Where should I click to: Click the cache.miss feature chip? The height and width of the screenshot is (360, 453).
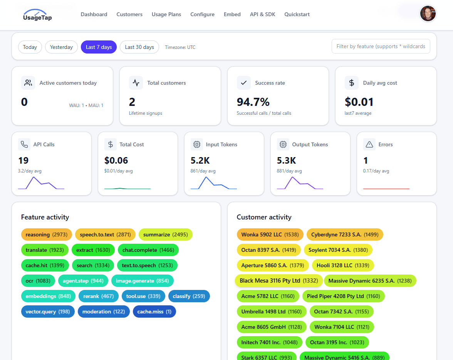(154, 311)
